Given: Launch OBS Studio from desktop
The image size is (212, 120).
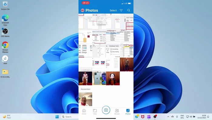Looking at the screenshot, I should (x=5, y=32).
